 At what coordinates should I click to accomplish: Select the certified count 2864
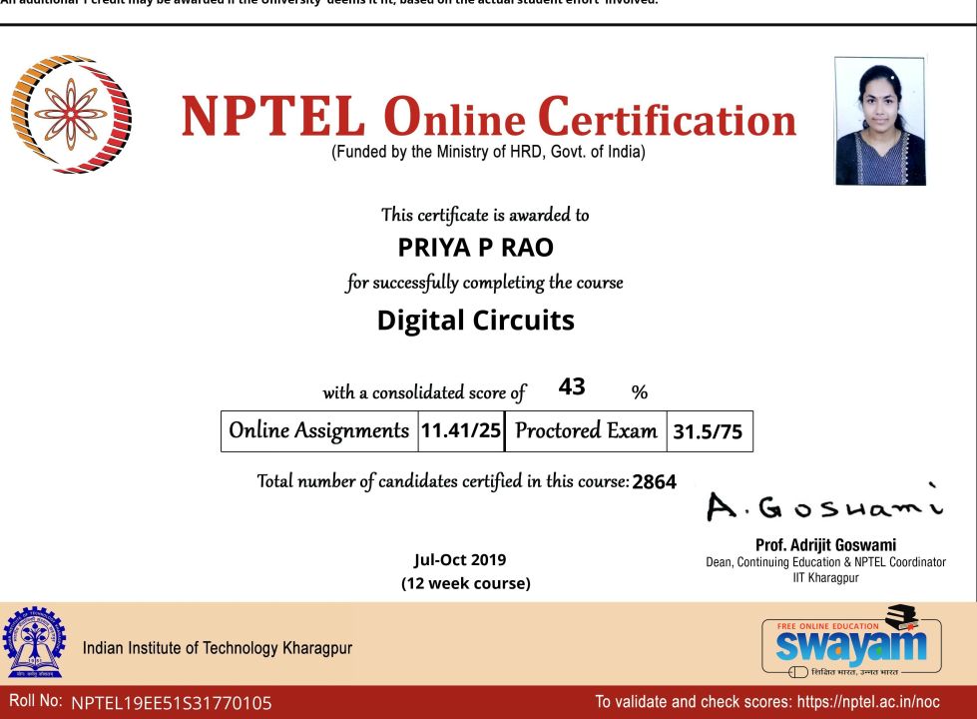click(654, 482)
